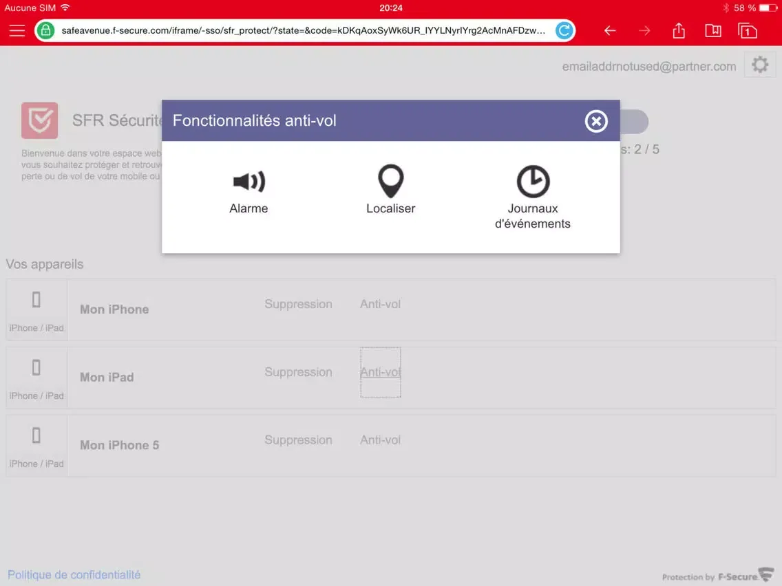This screenshot has width=782, height=586.
Task: Open the bookmarks icon
Action: 713,30
